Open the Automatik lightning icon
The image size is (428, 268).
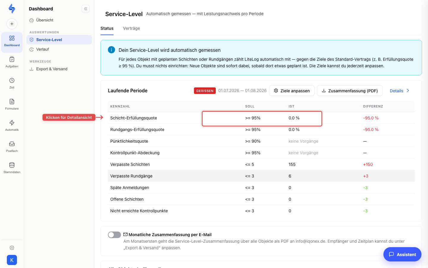12,123
